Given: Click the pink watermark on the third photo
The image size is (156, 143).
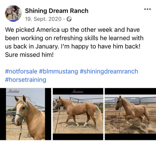Looking at the screenshot, I should tap(111, 118).
